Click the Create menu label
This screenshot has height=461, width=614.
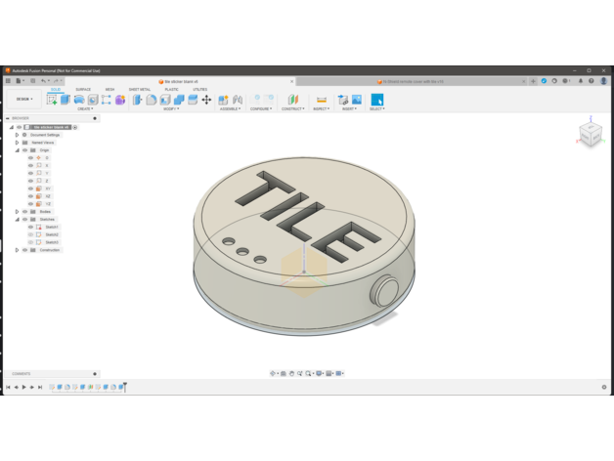(85, 109)
